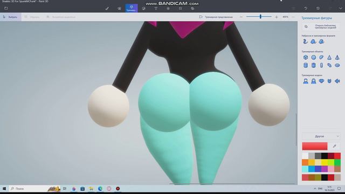Viewport: 345px width, 194px height.
Task: Click the taskbar search box (Поиск)
Action: (34, 189)
